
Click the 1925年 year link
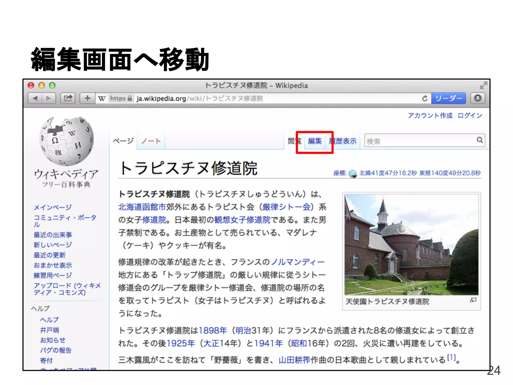pos(181,343)
